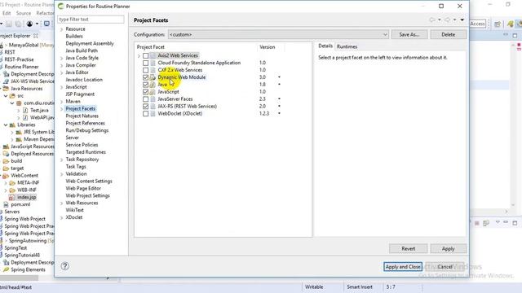Screen dimensions: 522x293
Task: Click the JAX-RS facet icon
Action: coord(153,107)
